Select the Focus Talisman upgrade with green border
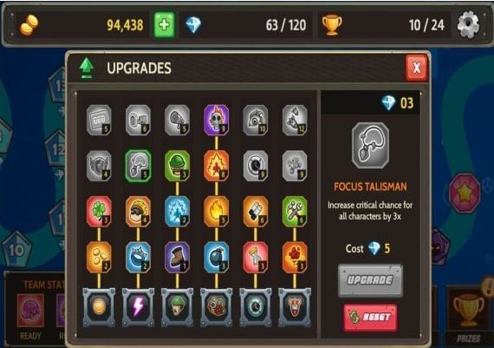 click(x=138, y=166)
